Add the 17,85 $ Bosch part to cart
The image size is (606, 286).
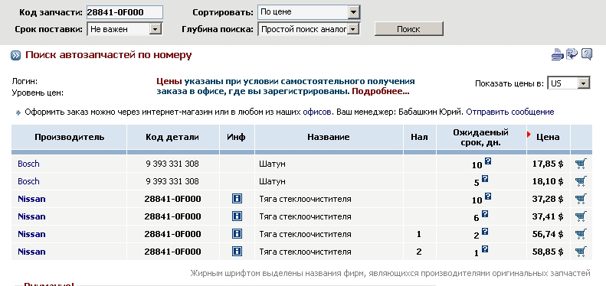[x=581, y=164]
